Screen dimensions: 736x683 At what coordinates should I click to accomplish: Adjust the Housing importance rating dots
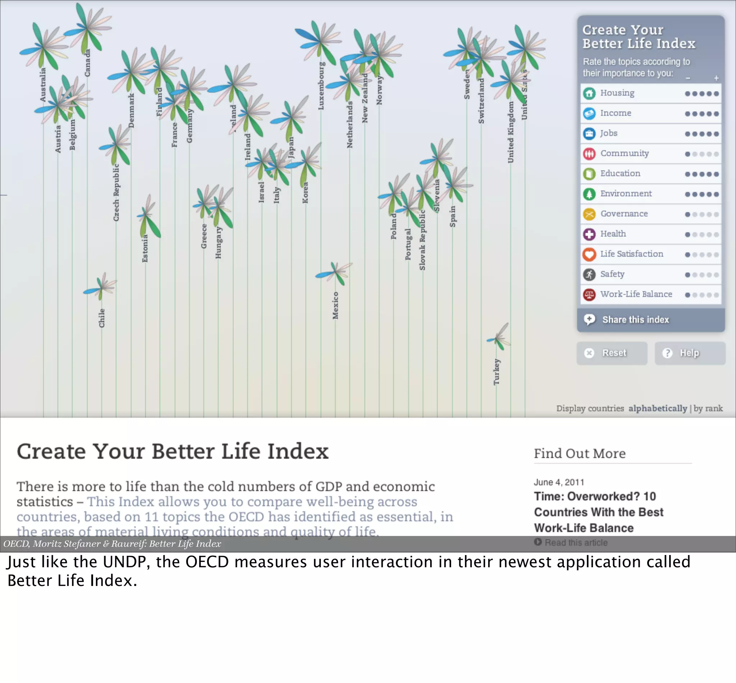(702, 93)
